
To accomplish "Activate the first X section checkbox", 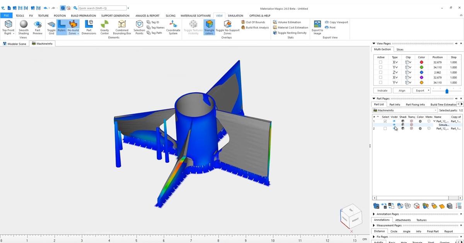I will (380, 62).
